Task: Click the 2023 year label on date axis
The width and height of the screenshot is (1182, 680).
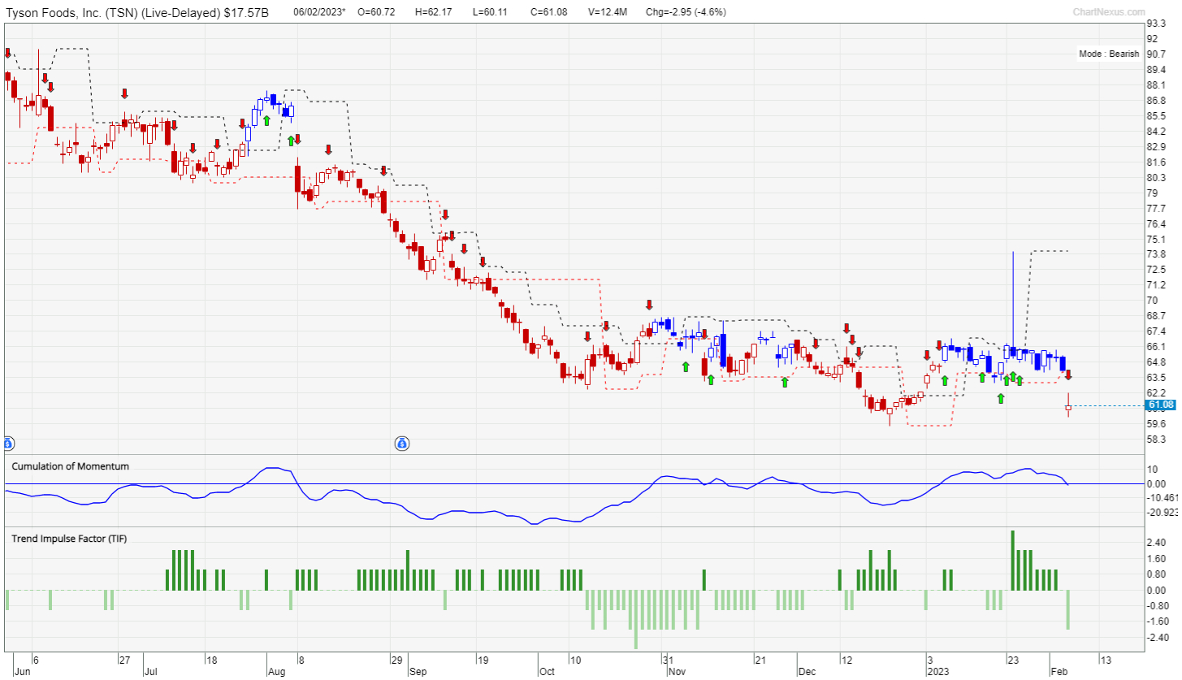Action: 938,672
